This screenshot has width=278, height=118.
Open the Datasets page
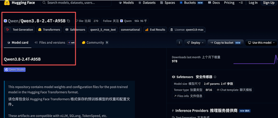tap(147, 3)
